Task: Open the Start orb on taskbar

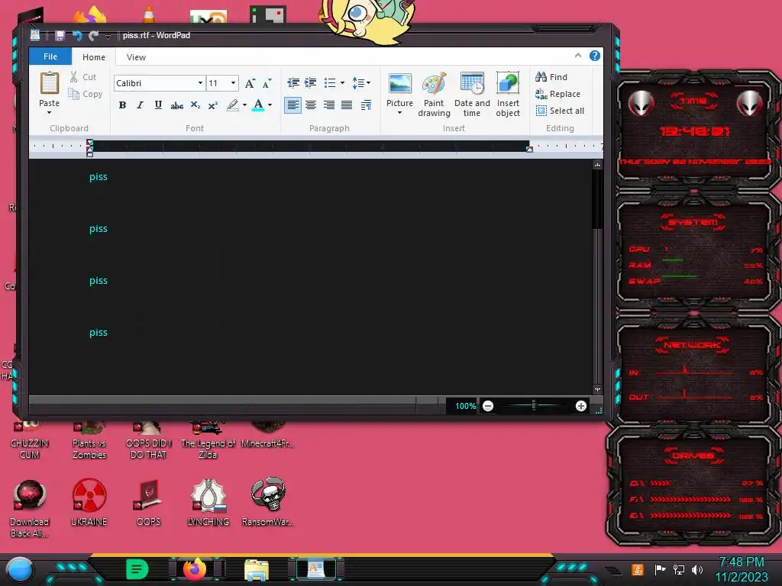Action: [x=20, y=569]
